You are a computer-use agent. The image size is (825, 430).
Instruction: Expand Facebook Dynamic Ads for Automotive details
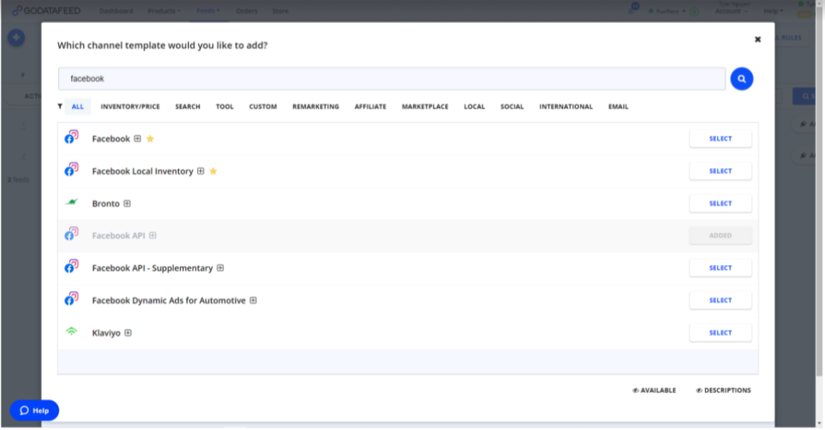click(x=253, y=300)
